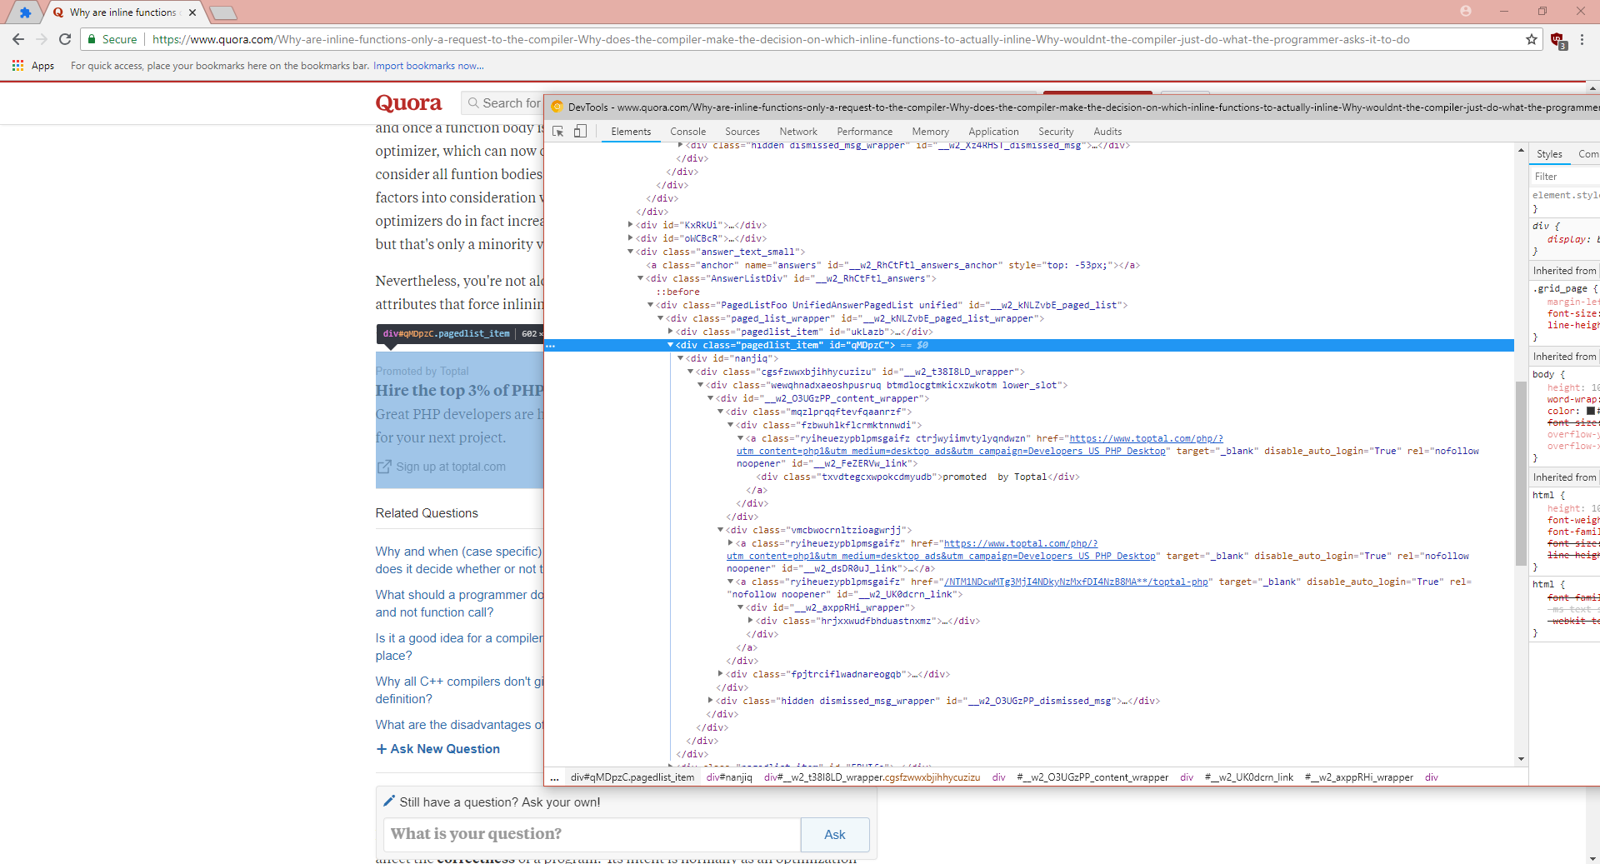Open Sign up at toptal.com link
1600x864 pixels.
(451, 467)
